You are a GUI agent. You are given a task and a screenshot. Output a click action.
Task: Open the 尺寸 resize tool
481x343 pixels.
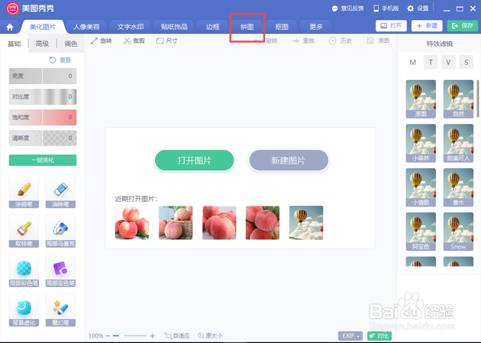tap(166, 41)
